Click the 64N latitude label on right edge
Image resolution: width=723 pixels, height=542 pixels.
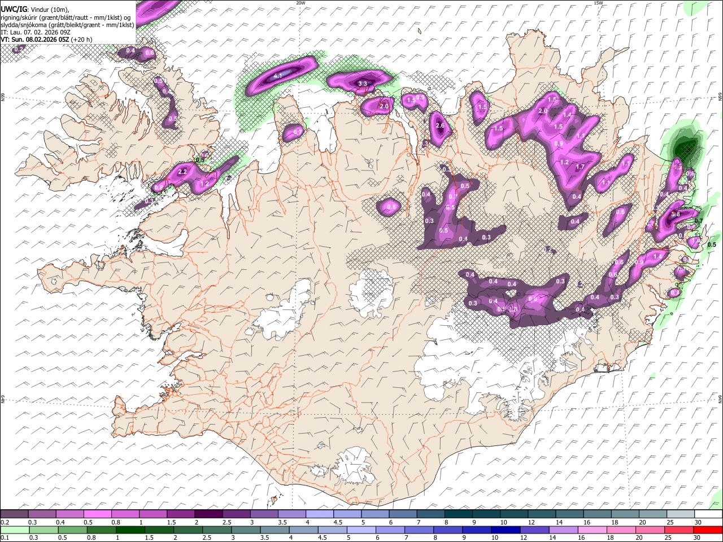720,399
